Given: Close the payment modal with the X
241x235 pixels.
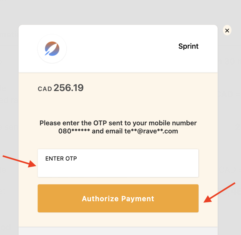Looking at the screenshot, I should coord(227,30).
